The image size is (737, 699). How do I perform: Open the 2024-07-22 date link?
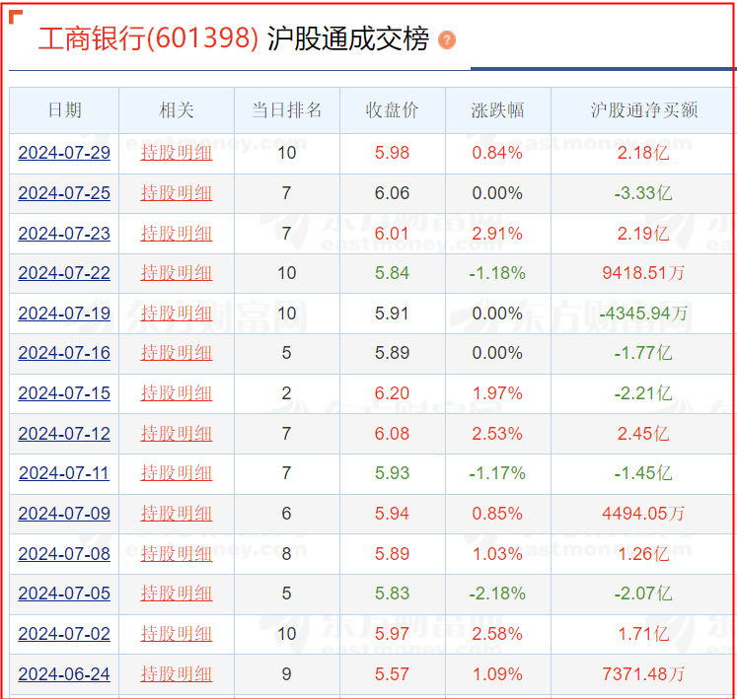click(64, 273)
